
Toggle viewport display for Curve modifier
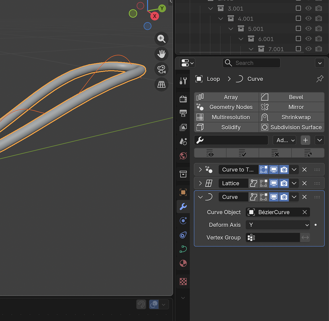pyautogui.click(x=274, y=197)
